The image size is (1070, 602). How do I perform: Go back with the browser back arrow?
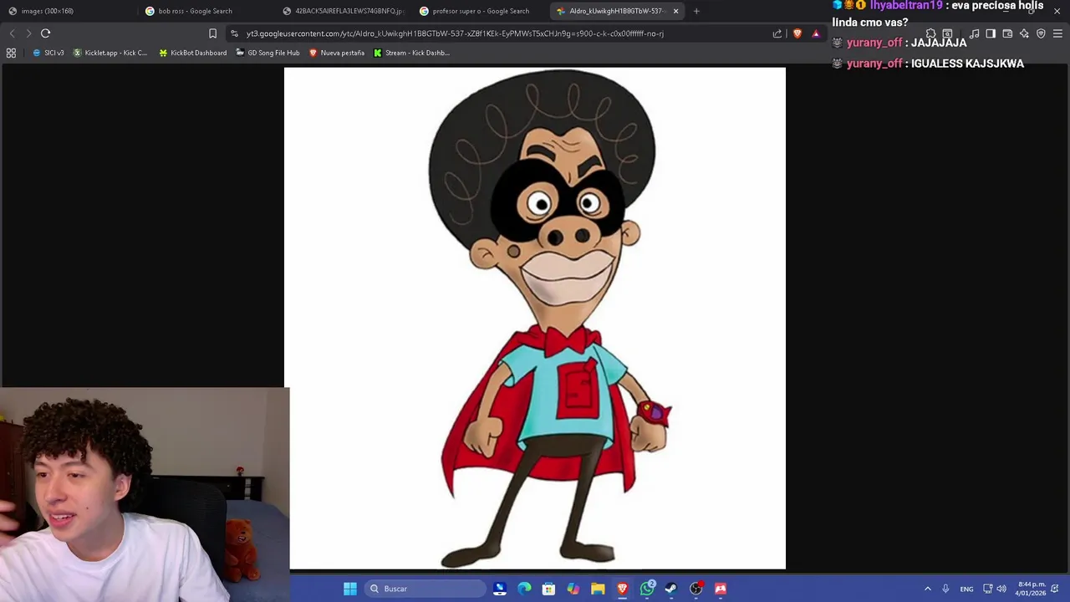(x=12, y=33)
